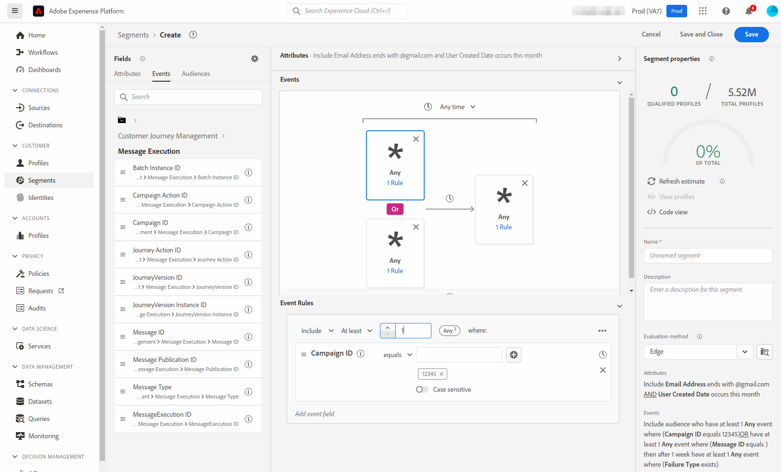The image size is (781, 472).
Task: Toggle the Case sensitive switch
Action: pos(422,389)
